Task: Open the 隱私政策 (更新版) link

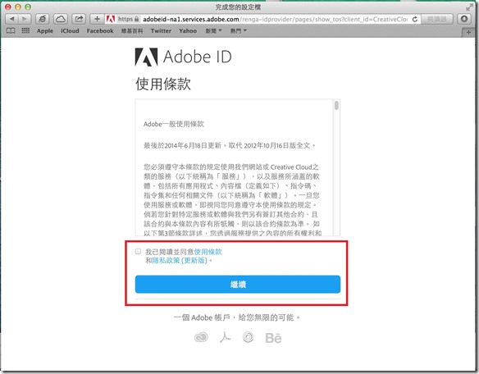Action: point(180,260)
